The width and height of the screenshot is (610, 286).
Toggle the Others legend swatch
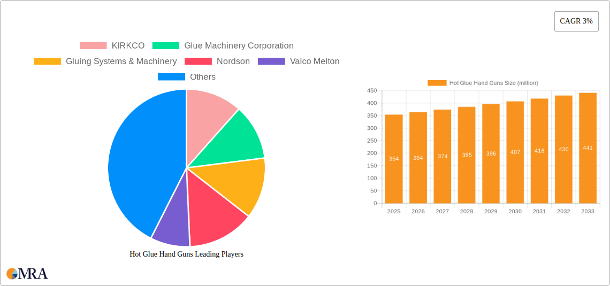(x=172, y=77)
